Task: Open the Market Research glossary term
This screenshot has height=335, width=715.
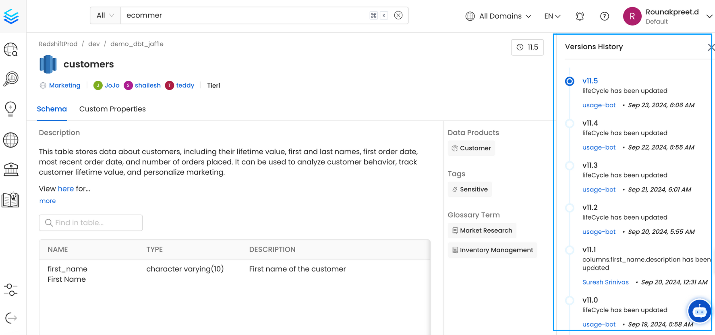Action: (x=482, y=230)
